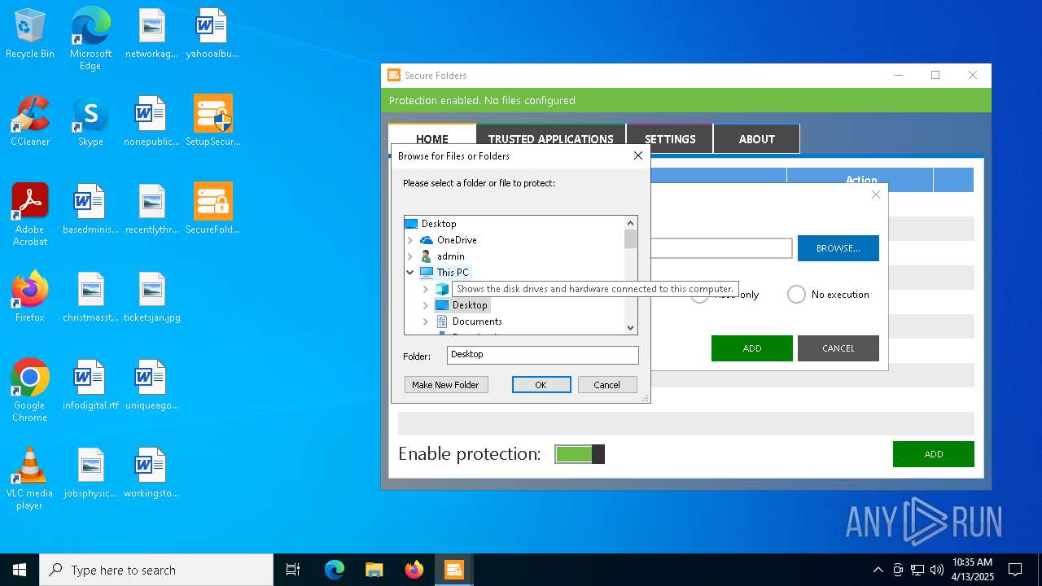The height and width of the screenshot is (586, 1042).
Task: Select basedminis... Word document icon
Action: tap(90, 210)
